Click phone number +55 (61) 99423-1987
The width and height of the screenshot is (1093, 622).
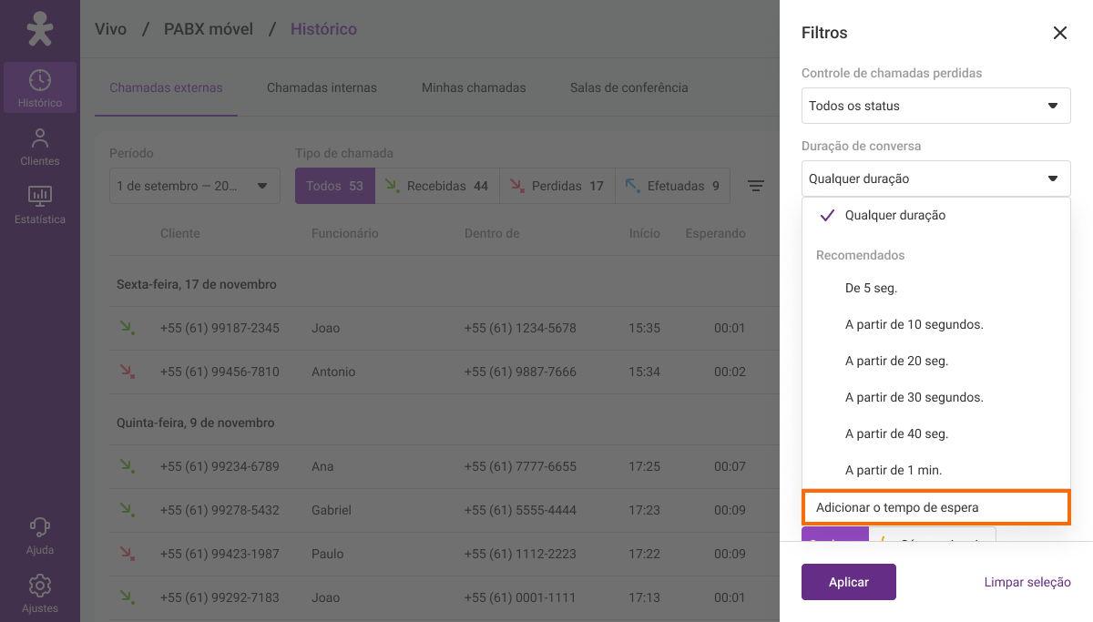tap(220, 554)
